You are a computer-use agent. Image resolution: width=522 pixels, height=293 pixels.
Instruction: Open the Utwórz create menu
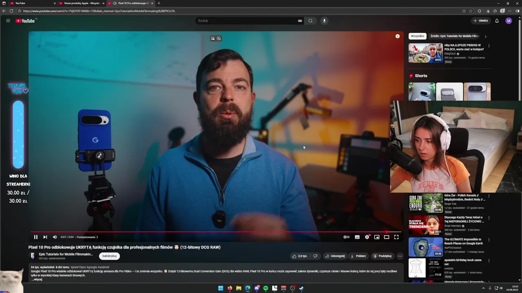tap(481, 21)
